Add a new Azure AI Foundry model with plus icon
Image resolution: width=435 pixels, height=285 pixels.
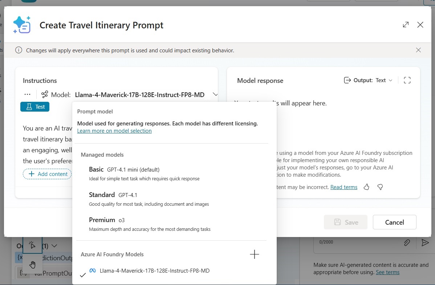click(255, 254)
